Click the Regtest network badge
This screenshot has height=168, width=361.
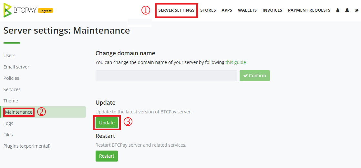[x=45, y=11]
